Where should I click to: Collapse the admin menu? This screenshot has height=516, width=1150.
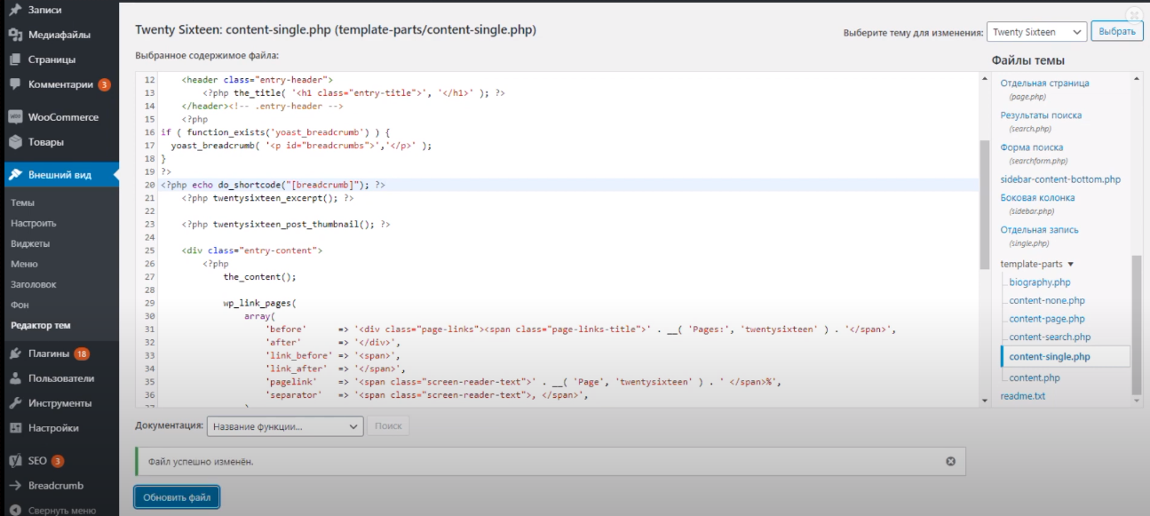click(x=60, y=511)
